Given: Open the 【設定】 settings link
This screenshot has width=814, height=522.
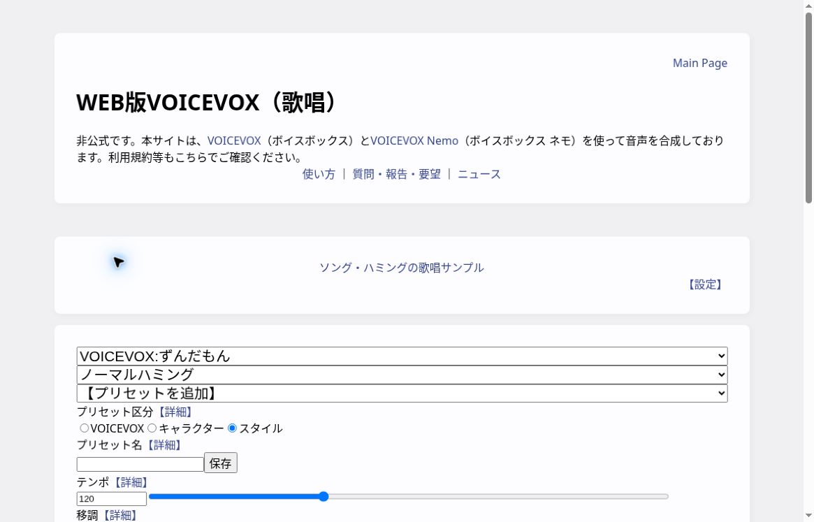Looking at the screenshot, I should tap(705, 284).
